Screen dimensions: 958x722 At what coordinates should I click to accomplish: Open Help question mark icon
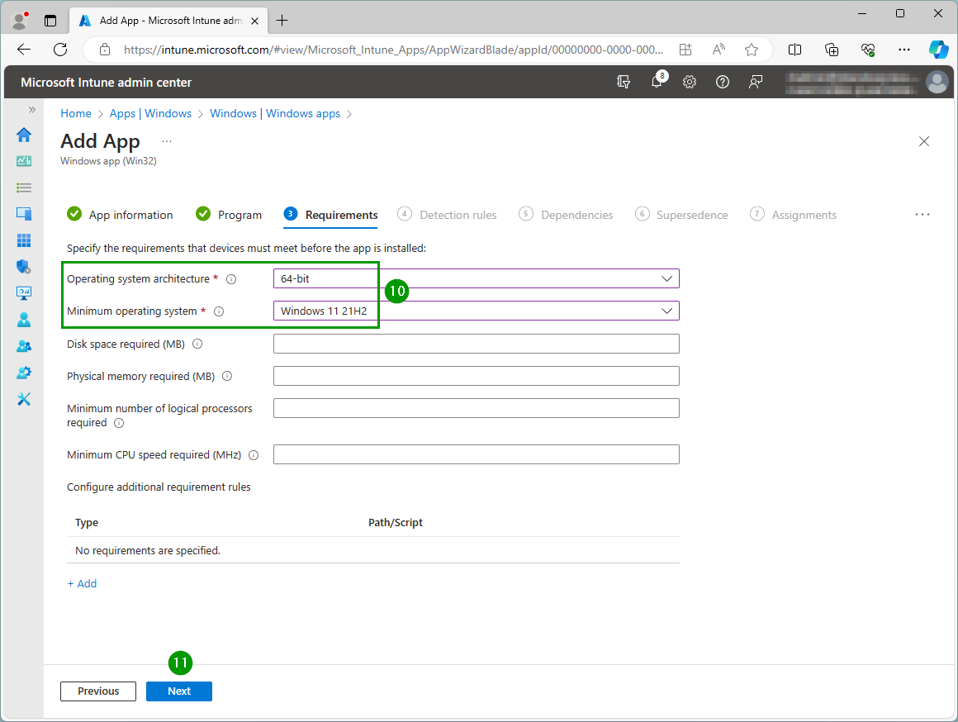click(723, 82)
